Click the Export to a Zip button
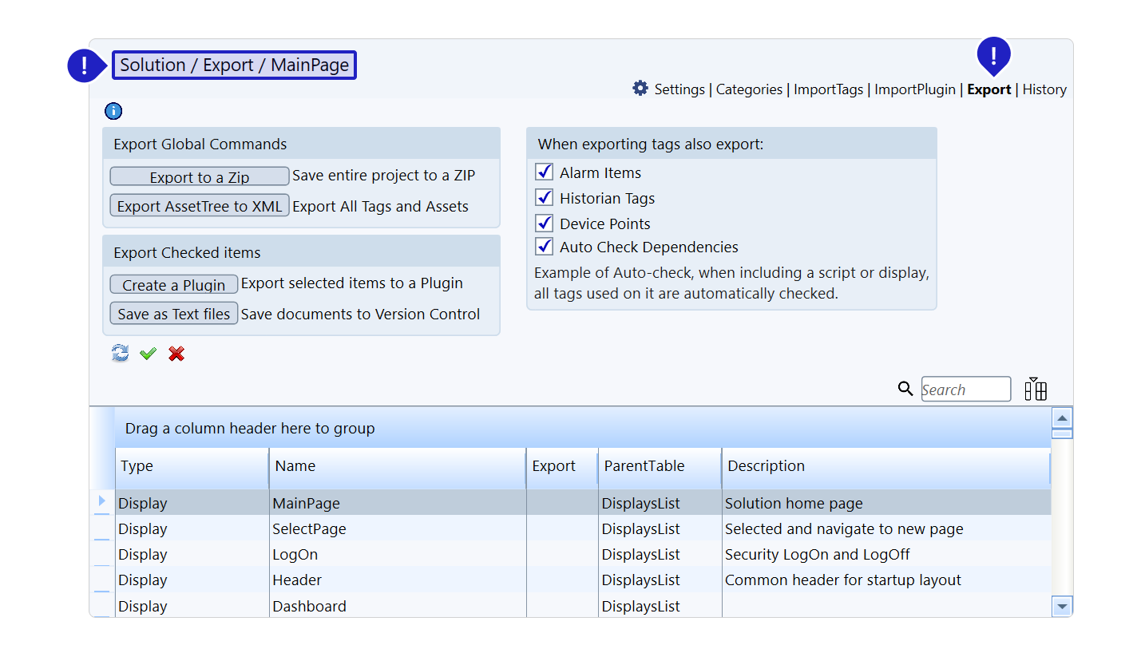 (x=200, y=176)
